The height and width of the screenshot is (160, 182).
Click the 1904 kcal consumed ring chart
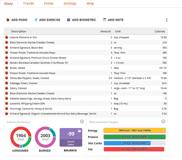click(x=21, y=137)
